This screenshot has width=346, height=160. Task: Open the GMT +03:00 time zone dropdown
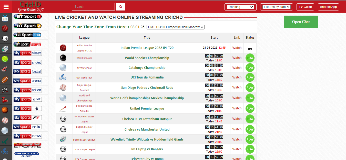(176, 27)
